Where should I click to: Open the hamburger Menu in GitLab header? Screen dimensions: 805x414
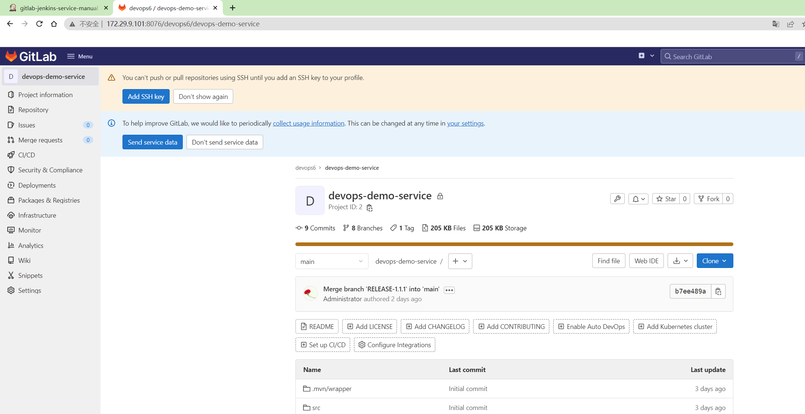pyautogui.click(x=80, y=56)
